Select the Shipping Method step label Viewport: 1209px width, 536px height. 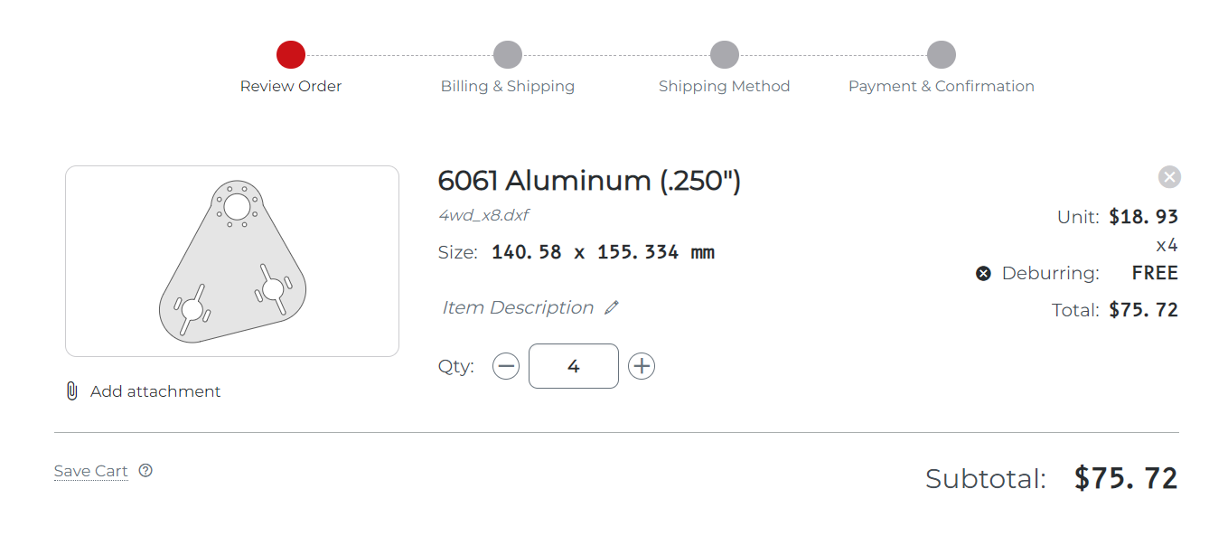coord(725,87)
